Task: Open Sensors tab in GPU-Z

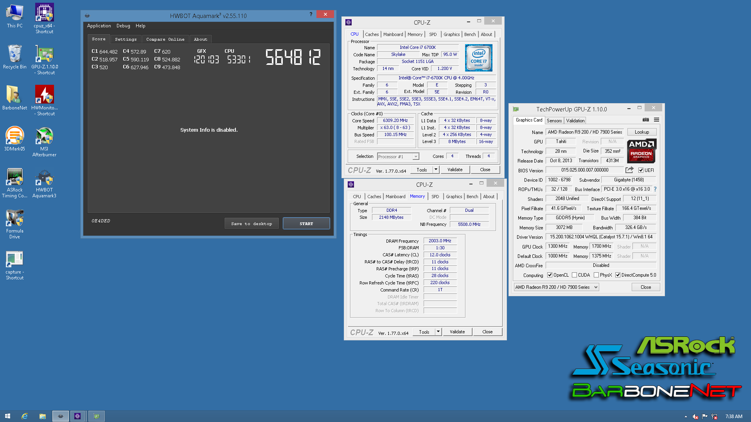Action: [554, 121]
